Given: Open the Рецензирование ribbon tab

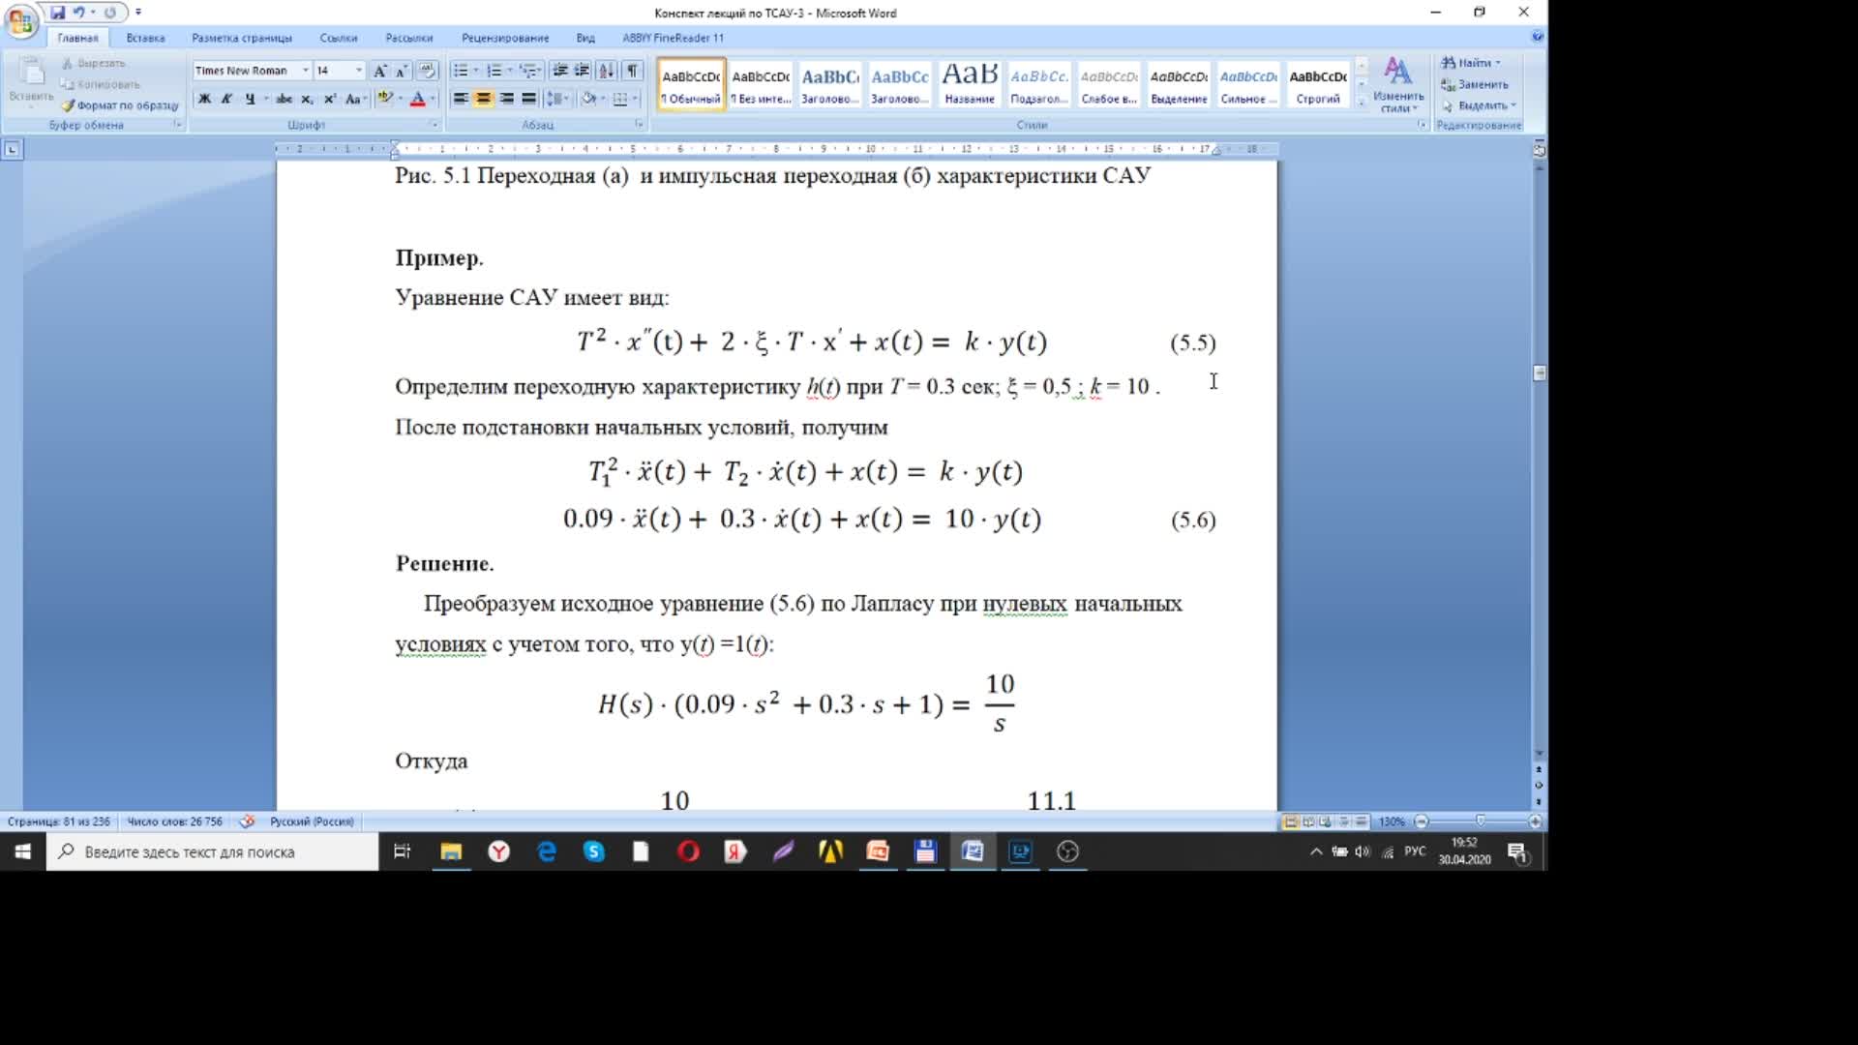Looking at the screenshot, I should (505, 38).
